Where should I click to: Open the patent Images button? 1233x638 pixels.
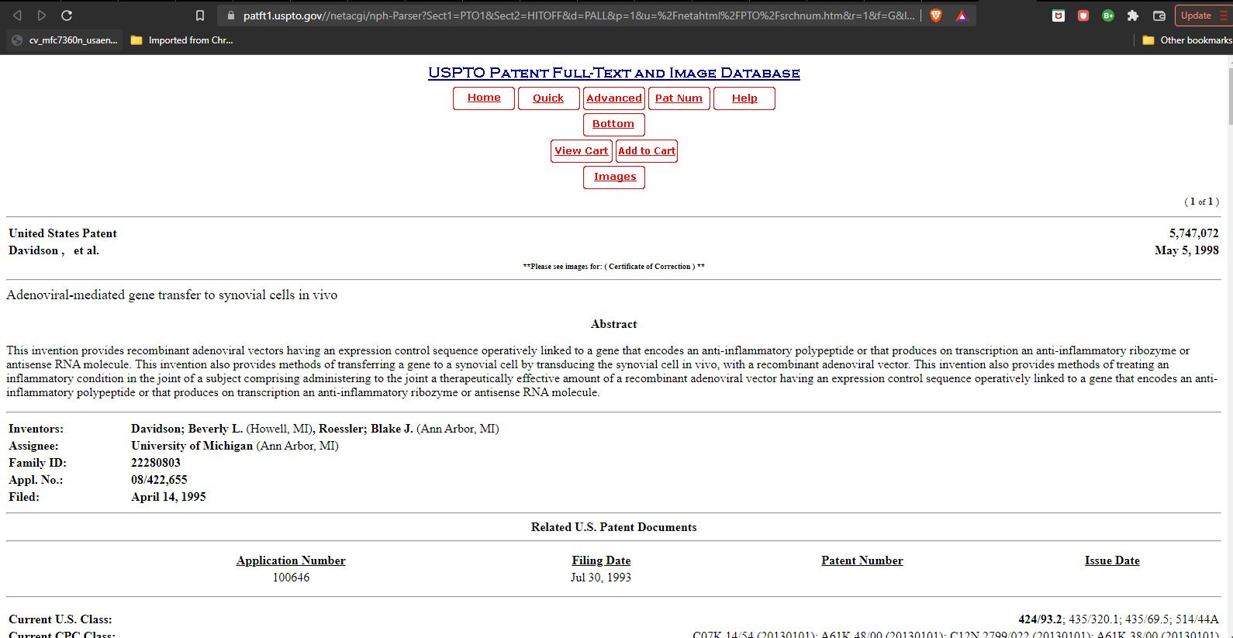pyautogui.click(x=614, y=177)
